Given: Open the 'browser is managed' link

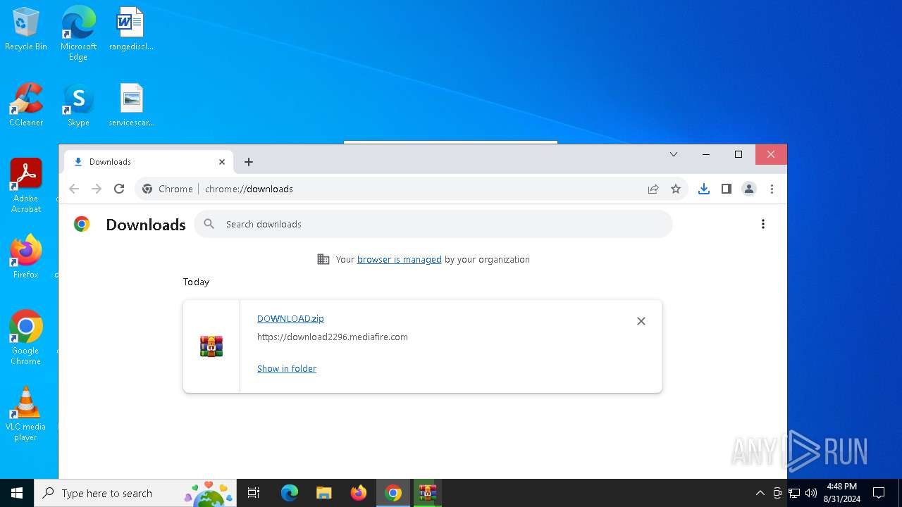Looking at the screenshot, I should click(x=399, y=259).
